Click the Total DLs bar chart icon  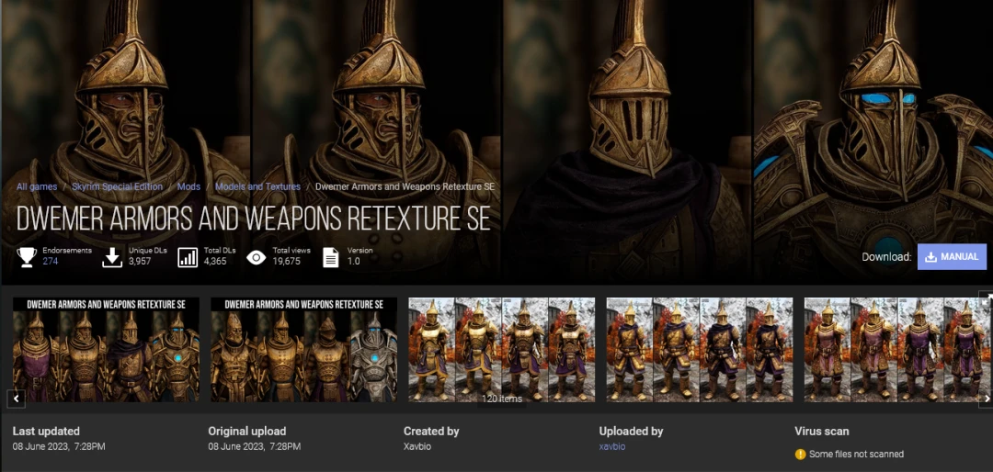point(188,257)
